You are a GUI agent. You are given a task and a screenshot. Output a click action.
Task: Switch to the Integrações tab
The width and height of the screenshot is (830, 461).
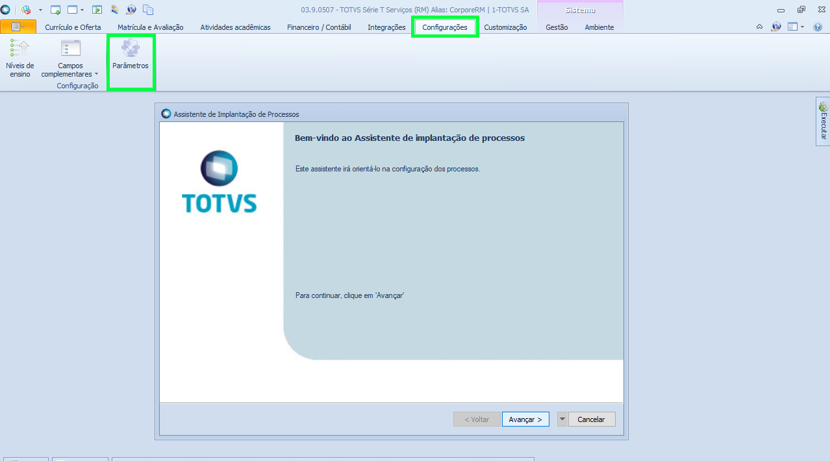(x=386, y=27)
